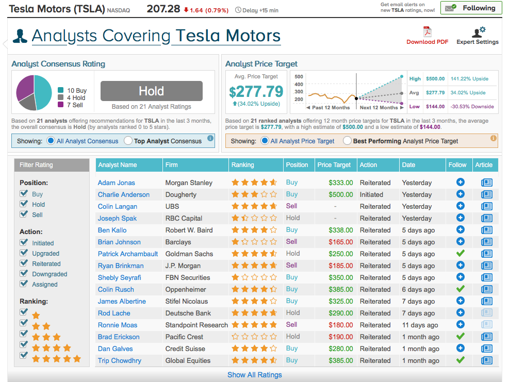The height and width of the screenshot is (382, 509).
Task: Open the article icon for Shebly Seyrafi
Action: [x=487, y=277]
